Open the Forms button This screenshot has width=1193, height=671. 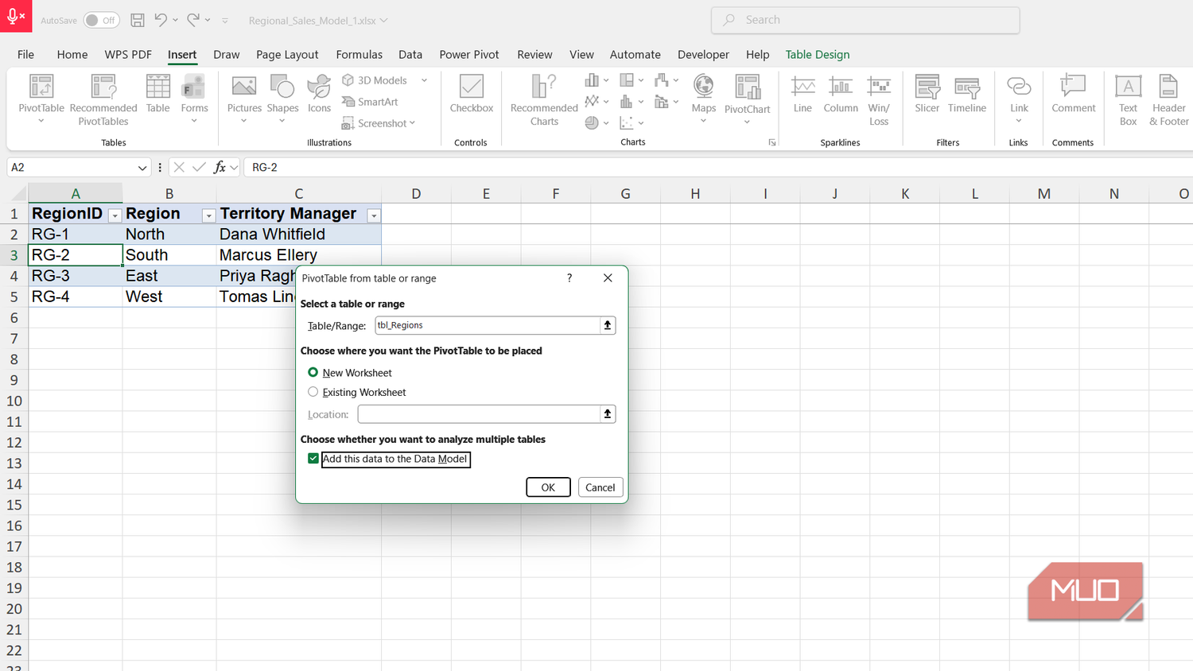[194, 99]
